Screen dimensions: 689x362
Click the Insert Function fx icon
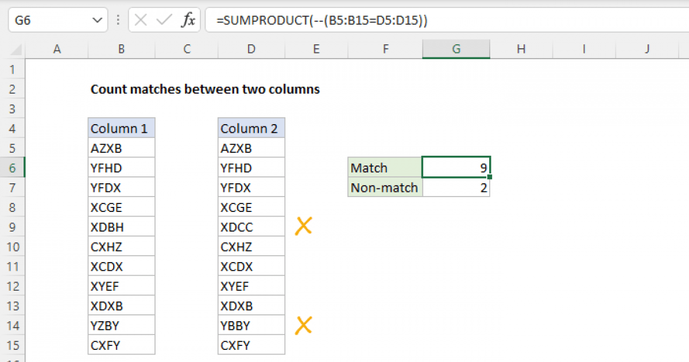tap(188, 21)
